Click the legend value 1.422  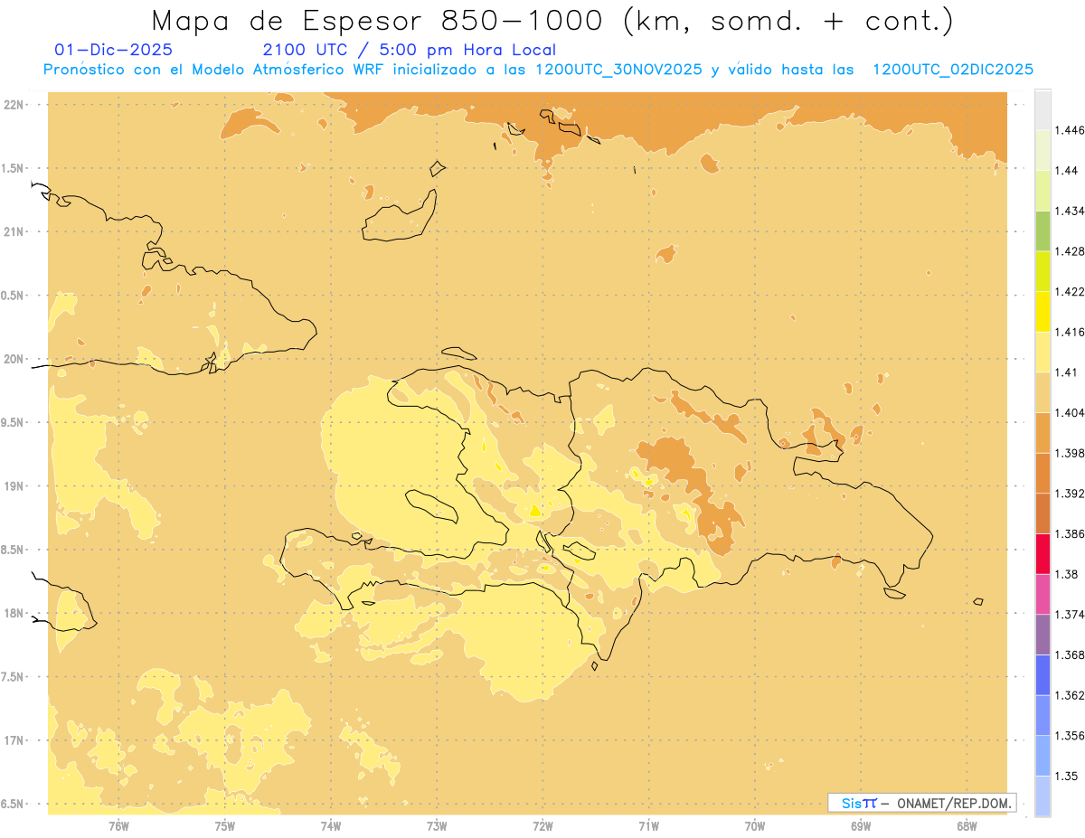[x=1069, y=292]
